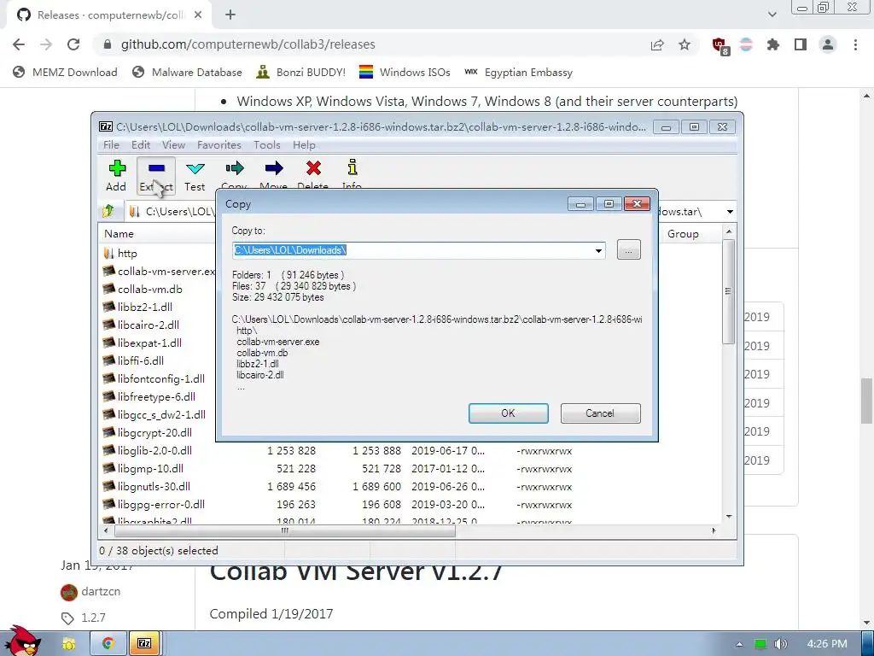This screenshot has height=656, width=874.
Task: Select libgnutls-30.dll in file list
Action: pyautogui.click(x=154, y=486)
